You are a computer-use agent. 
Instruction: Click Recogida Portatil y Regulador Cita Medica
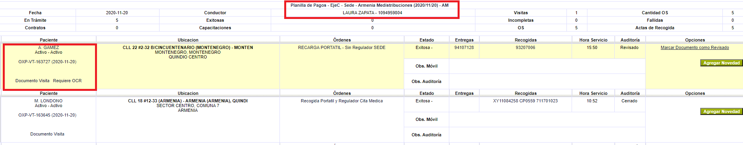[x=342, y=101]
